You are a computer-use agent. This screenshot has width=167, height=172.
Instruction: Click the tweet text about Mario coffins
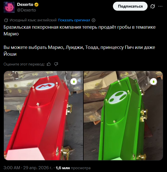[x=80, y=40]
